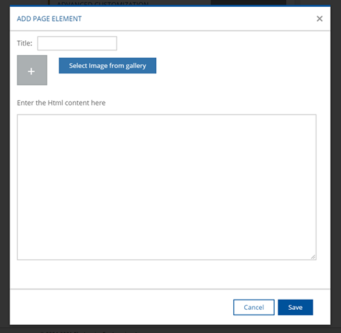Click the empty dialog footer area beside Cancel
Image resolution: width=341 pixels, height=333 pixels.
click(121, 307)
